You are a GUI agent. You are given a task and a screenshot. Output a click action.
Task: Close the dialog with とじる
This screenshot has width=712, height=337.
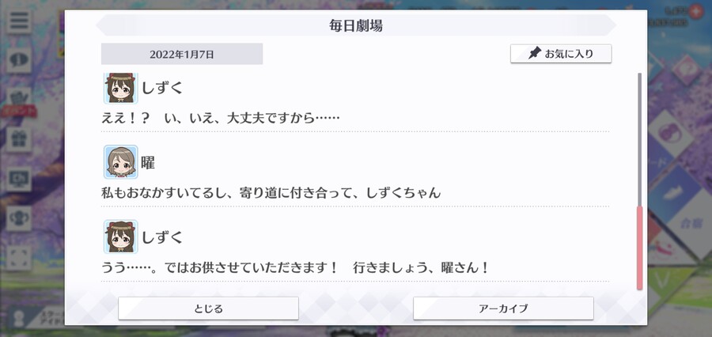[208, 309]
